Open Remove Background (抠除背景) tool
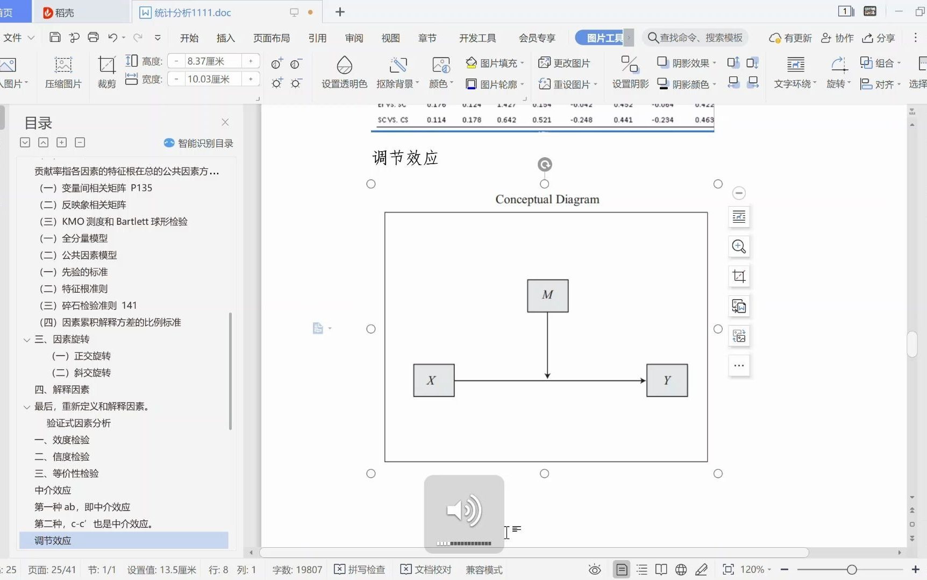The width and height of the screenshot is (927, 580). pyautogui.click(x=397, y=73)
